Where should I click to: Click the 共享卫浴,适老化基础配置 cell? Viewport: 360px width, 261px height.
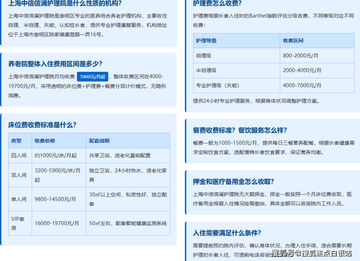[x=128, y=156]
